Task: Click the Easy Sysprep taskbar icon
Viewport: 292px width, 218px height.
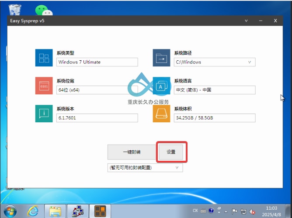Action: click(x=100, y=211)
